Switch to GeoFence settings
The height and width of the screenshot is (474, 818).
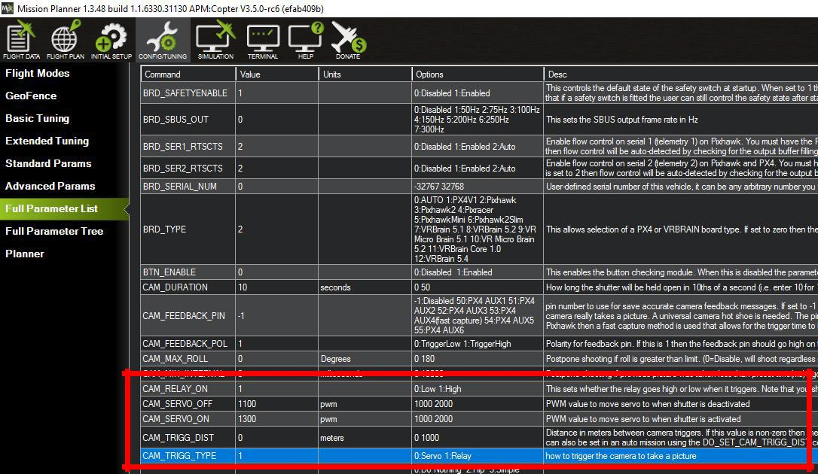click(31, 96)
